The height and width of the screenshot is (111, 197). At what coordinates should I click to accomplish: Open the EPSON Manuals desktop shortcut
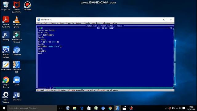coord(6,52)
